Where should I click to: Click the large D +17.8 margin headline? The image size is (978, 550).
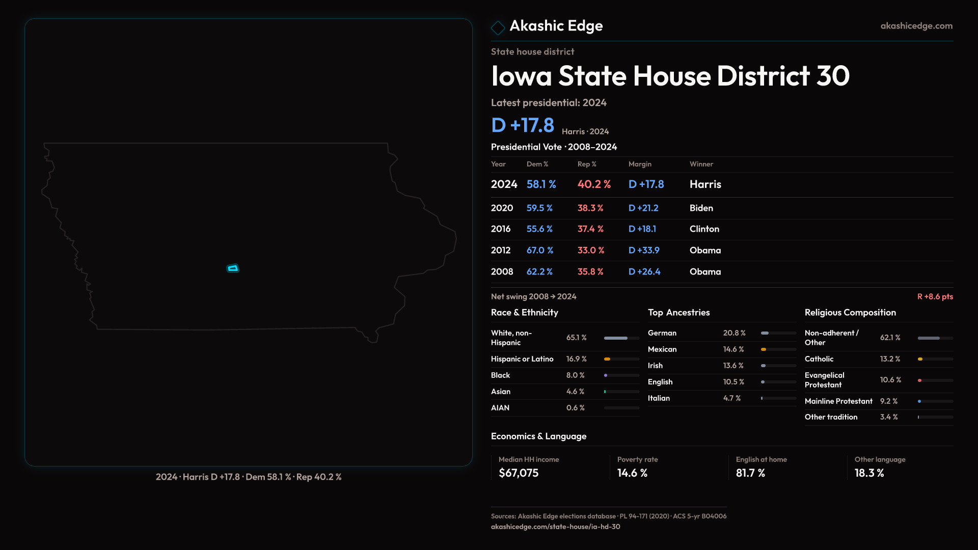(x=522, y=126)
